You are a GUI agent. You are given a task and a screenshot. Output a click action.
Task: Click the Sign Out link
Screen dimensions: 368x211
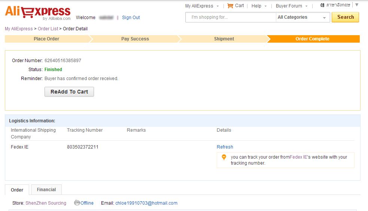coord(131,18)
